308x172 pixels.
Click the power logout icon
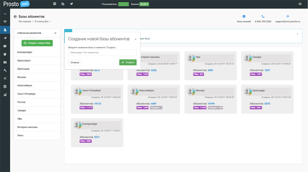300,4
